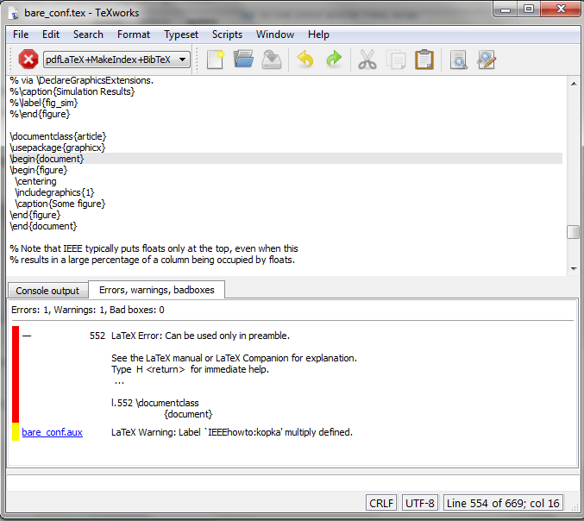Screen dimensions: 584x521
Task: Click the LaTeX Error: Can be used only in preamble message
Action: pos(200,336)
